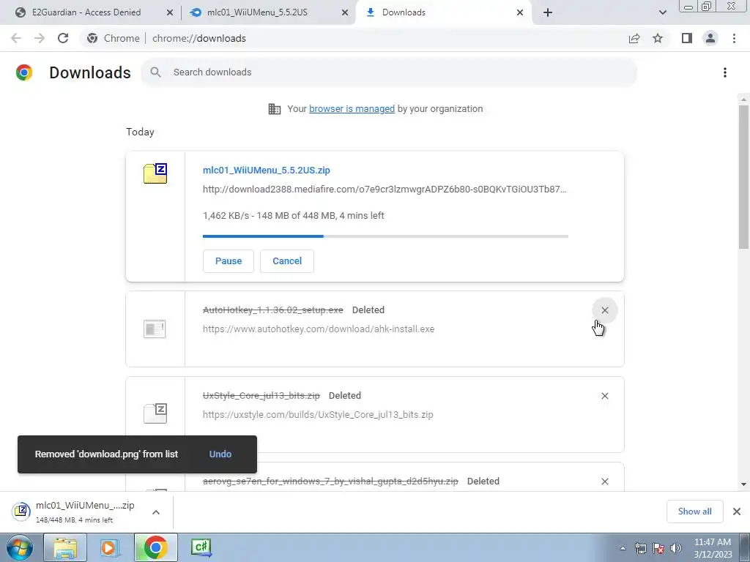The width and height of the screenshot is (750, 562).
Task: Click the struck-through aerovg_se7en file name
Action: point(330,482)
